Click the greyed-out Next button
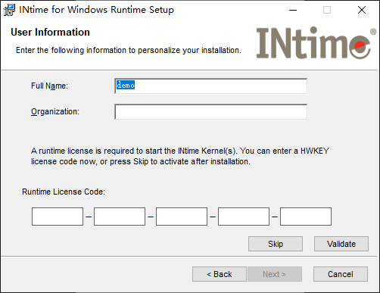Viewport: 380px width, 293px height. coord(275,274)
